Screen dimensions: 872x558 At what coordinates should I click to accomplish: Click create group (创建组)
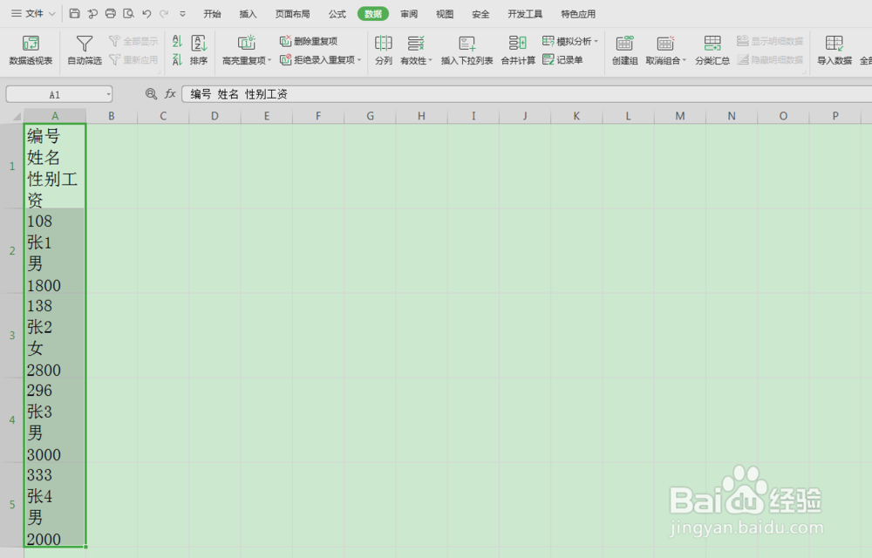point(624,50)
